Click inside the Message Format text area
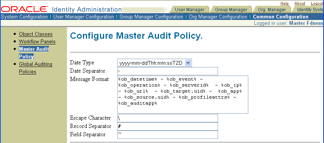Viewport: 324px width, 143px height. 183,94
